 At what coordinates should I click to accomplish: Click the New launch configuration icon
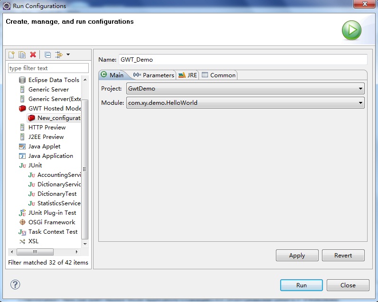[x=11, y=55]
